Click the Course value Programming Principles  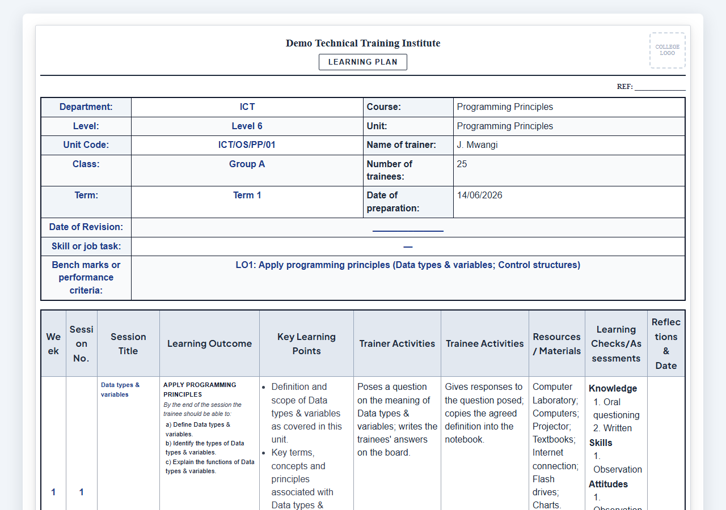pos(505,107)
